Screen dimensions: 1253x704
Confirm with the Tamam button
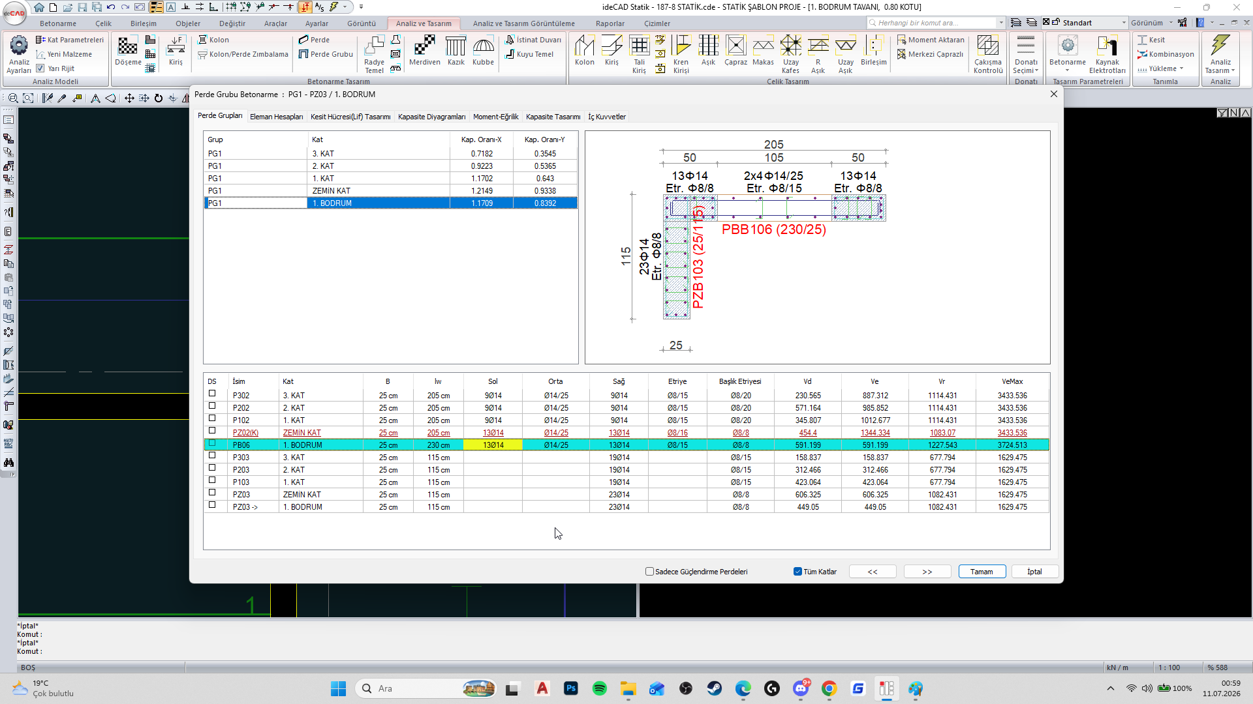click(982, 572)
